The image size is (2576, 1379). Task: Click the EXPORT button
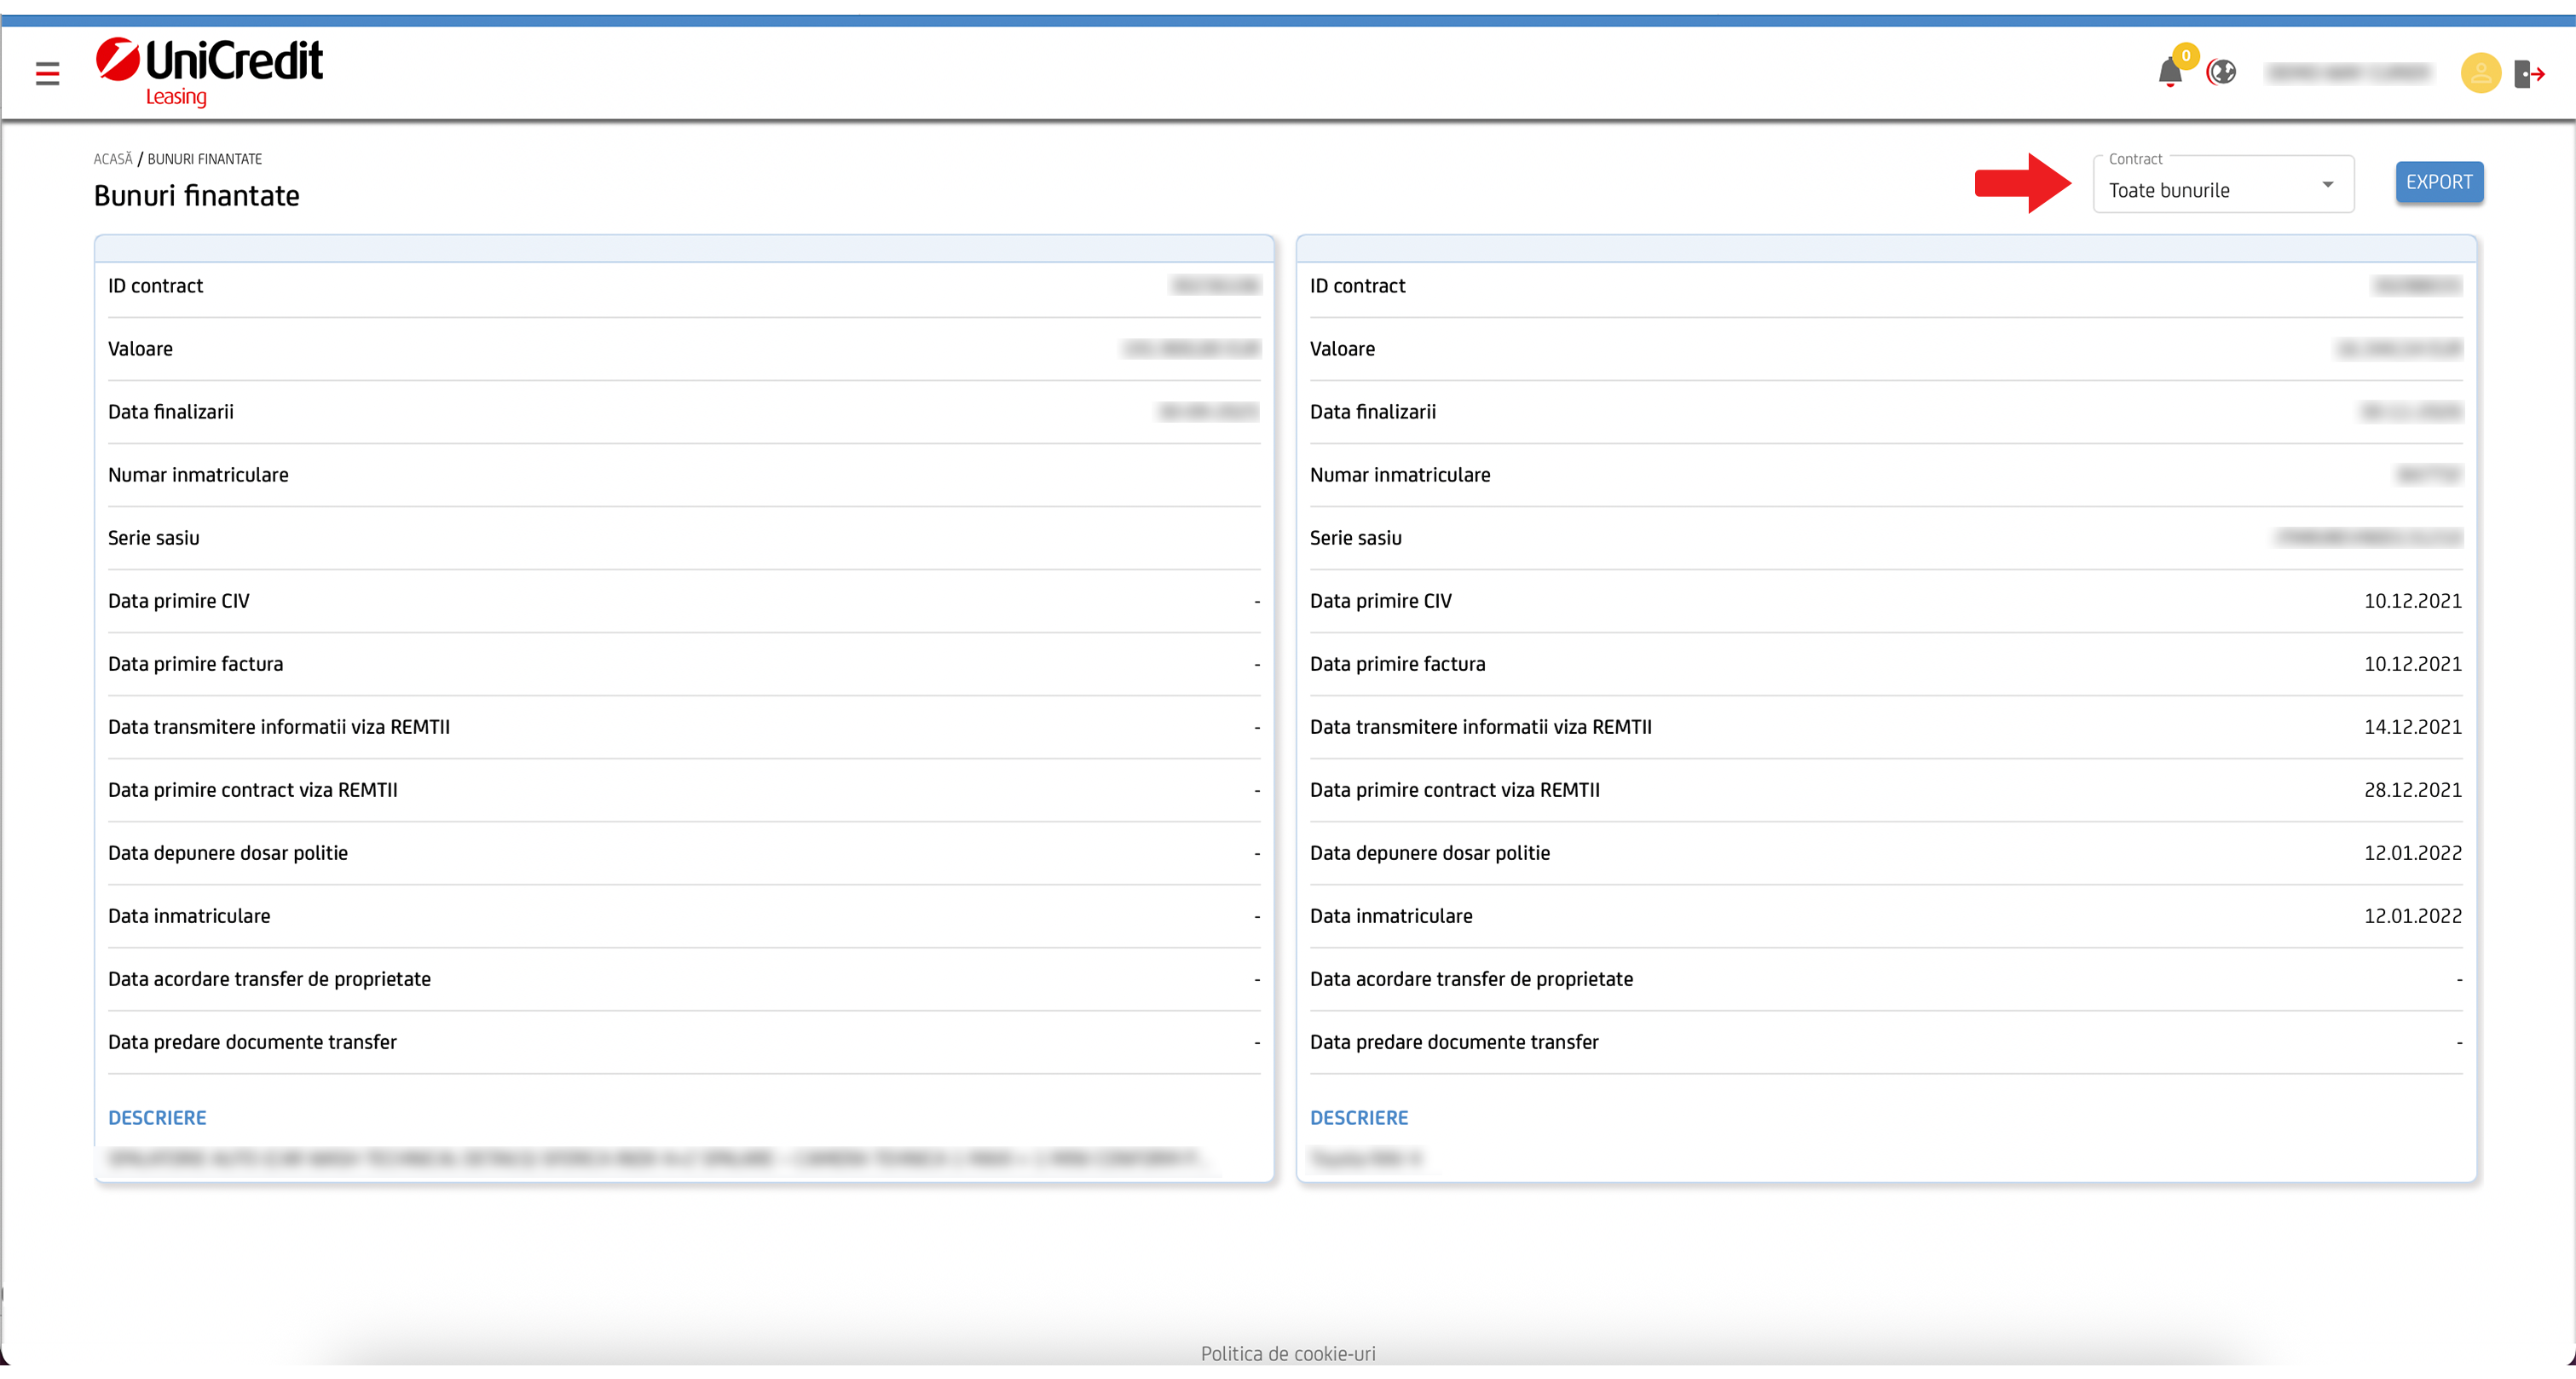coord(2438,182)
